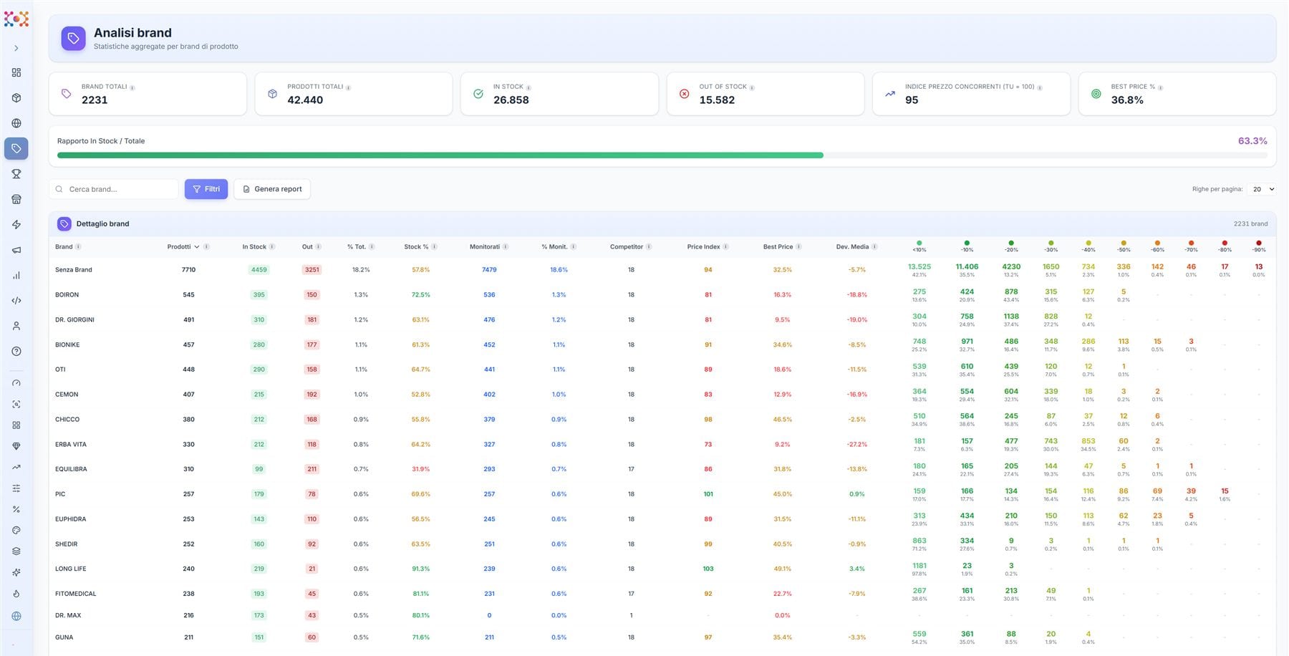This screenshot has width=1289, height=656.
Task: Select the highlighted brand tag sidebar icon
Action: [x=16, y=148]
